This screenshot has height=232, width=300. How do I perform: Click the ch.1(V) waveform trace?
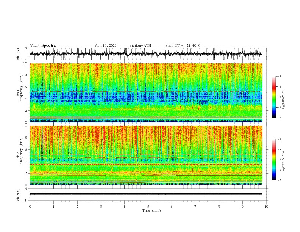[146, 54]
